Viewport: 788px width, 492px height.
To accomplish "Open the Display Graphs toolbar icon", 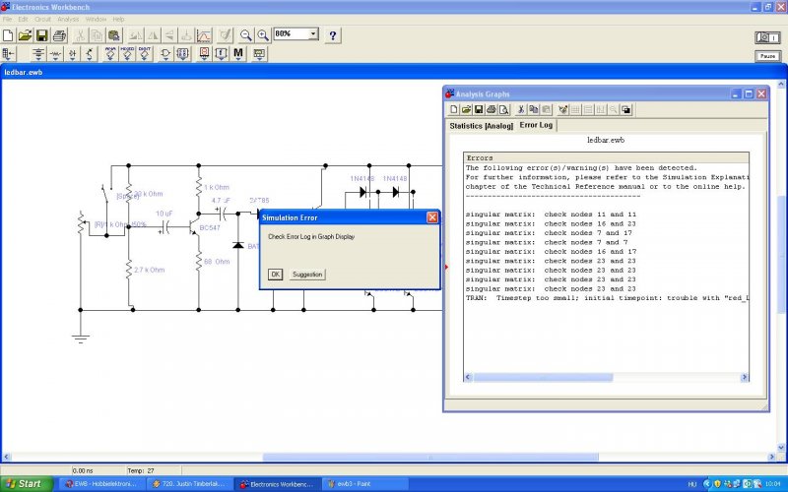I will pos(204,35).
